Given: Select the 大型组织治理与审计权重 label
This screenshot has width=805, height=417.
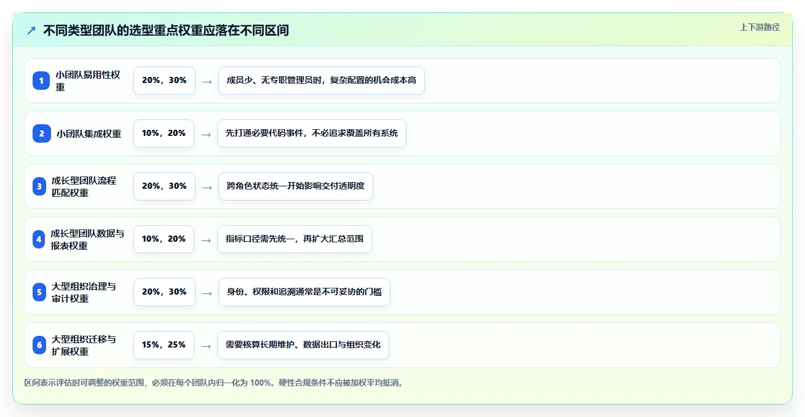Looking at the screenshot, I should [x=84, y=292].
